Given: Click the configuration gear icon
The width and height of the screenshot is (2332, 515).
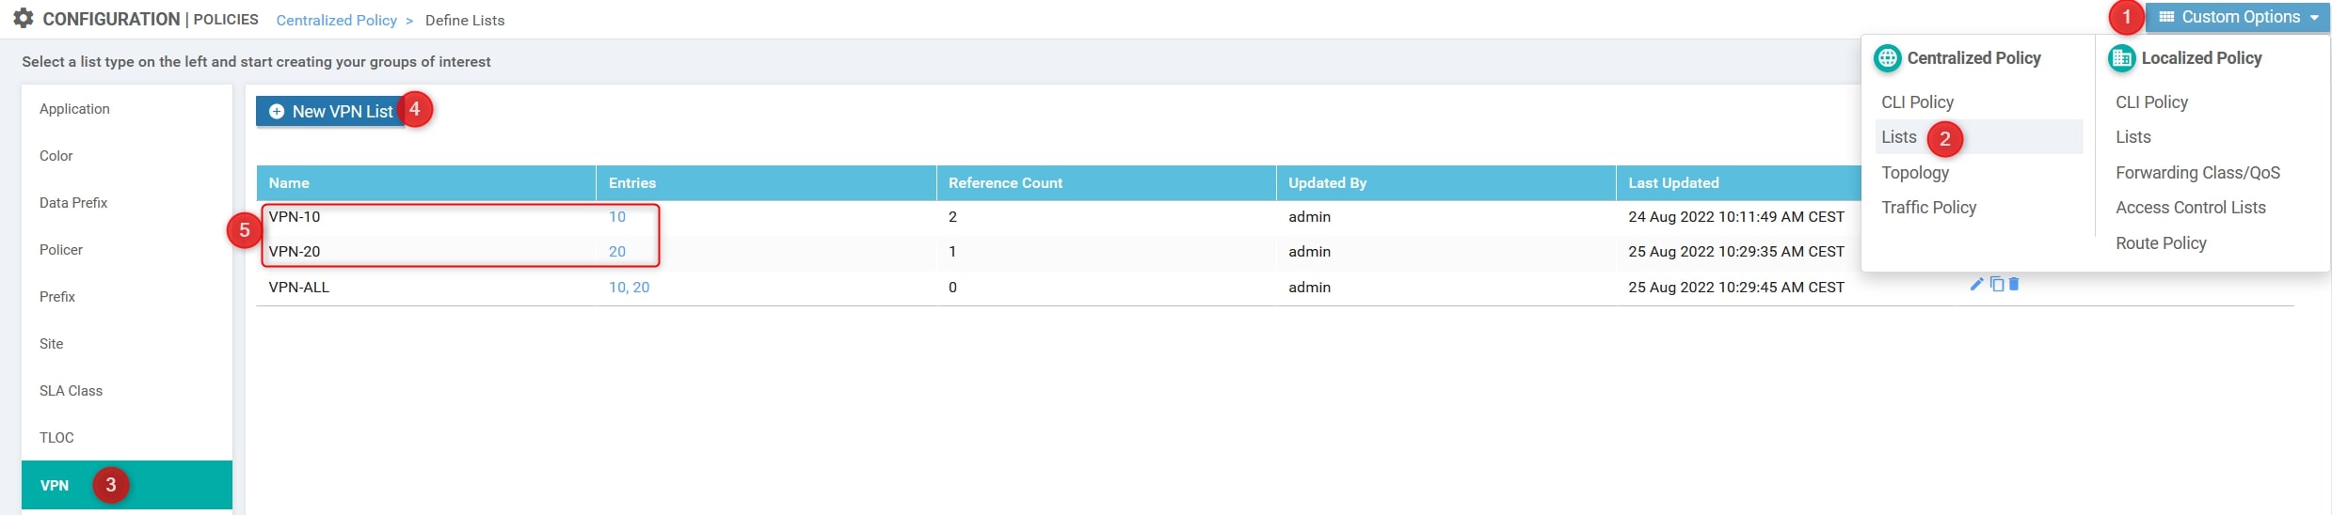Looking at the screenshot, I should coord(24,19).
